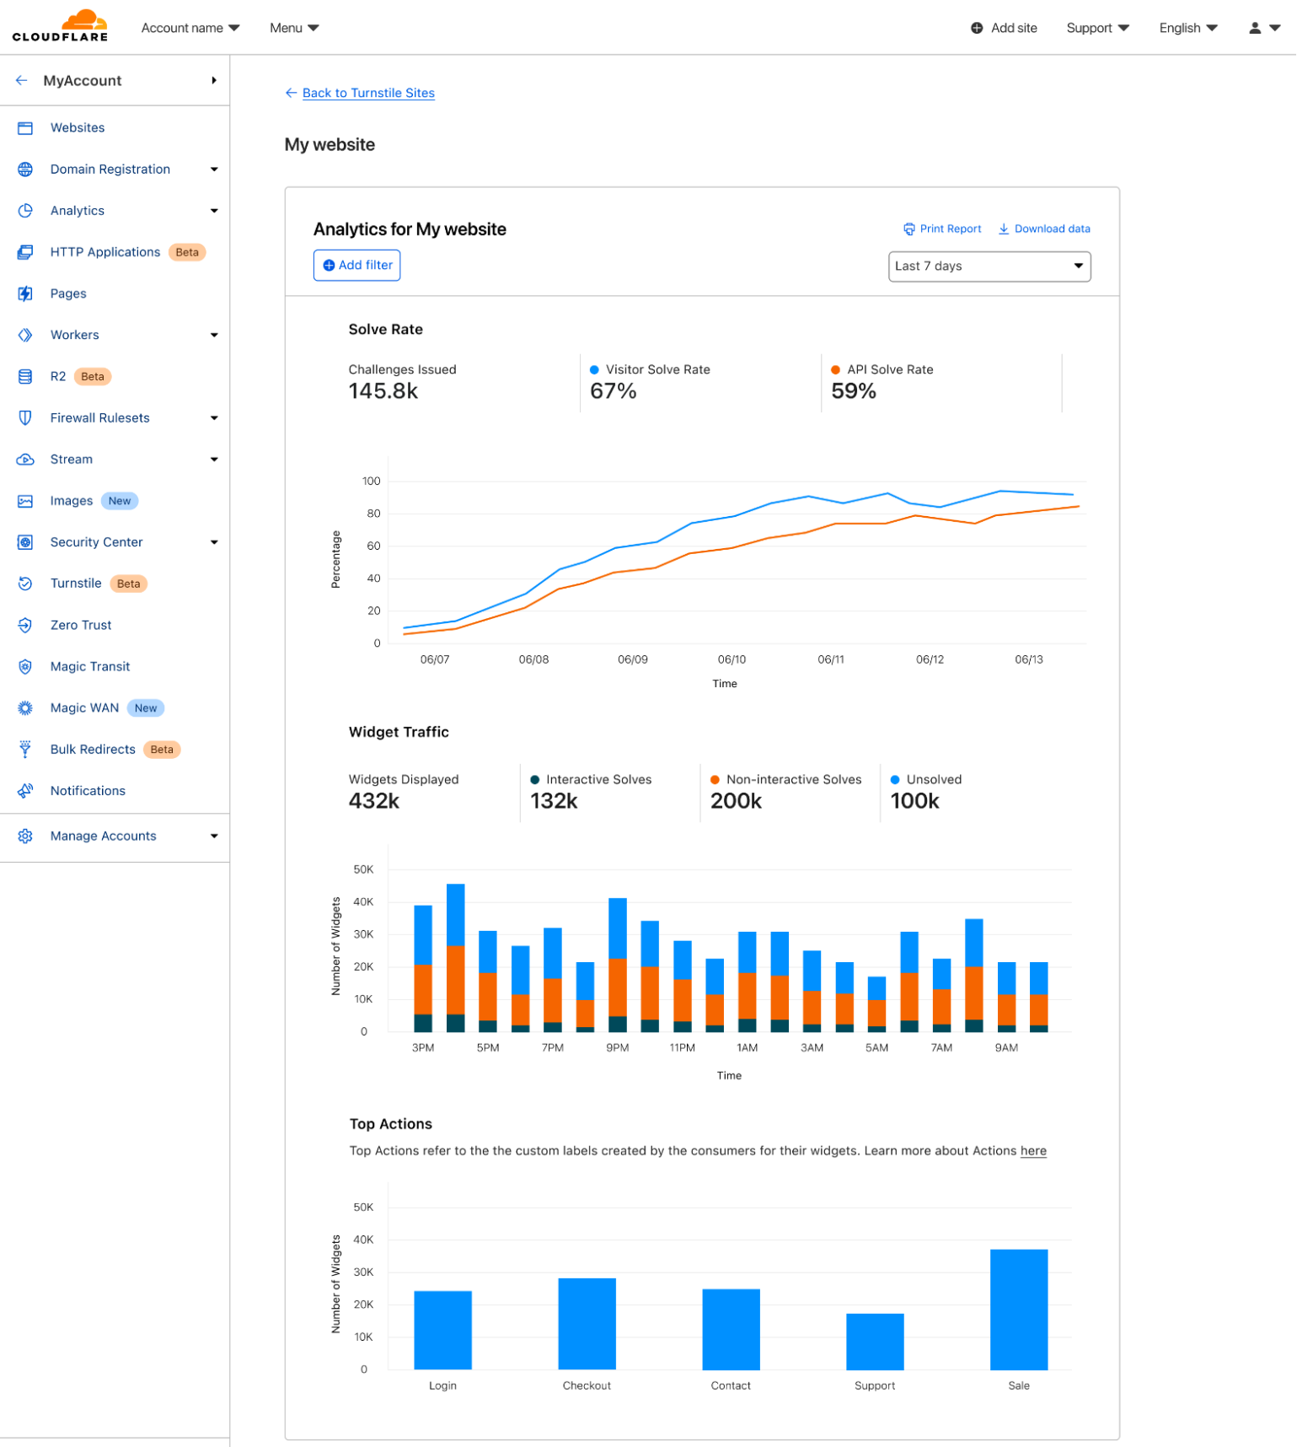Click the Stream cloud icon
Screen dimensions: 1297x1447
(x=25, y=460)
